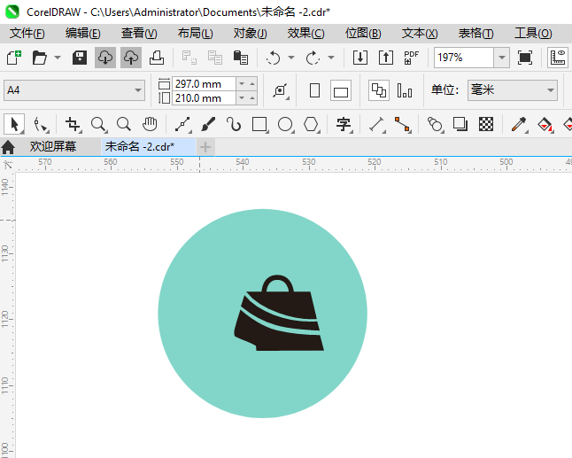The height and width of the screenshot is (458, 572).
Task: Toggle full-screen preview icon
Action: (x=525, y=58)
